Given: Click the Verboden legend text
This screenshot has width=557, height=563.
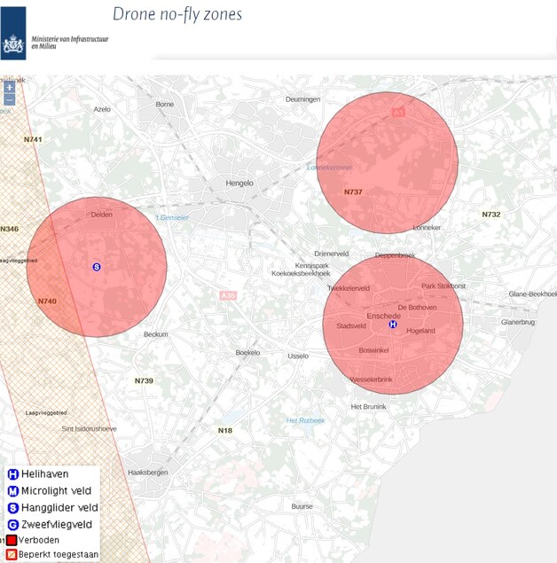Looking at the screenshot, I should click(39, 540).
